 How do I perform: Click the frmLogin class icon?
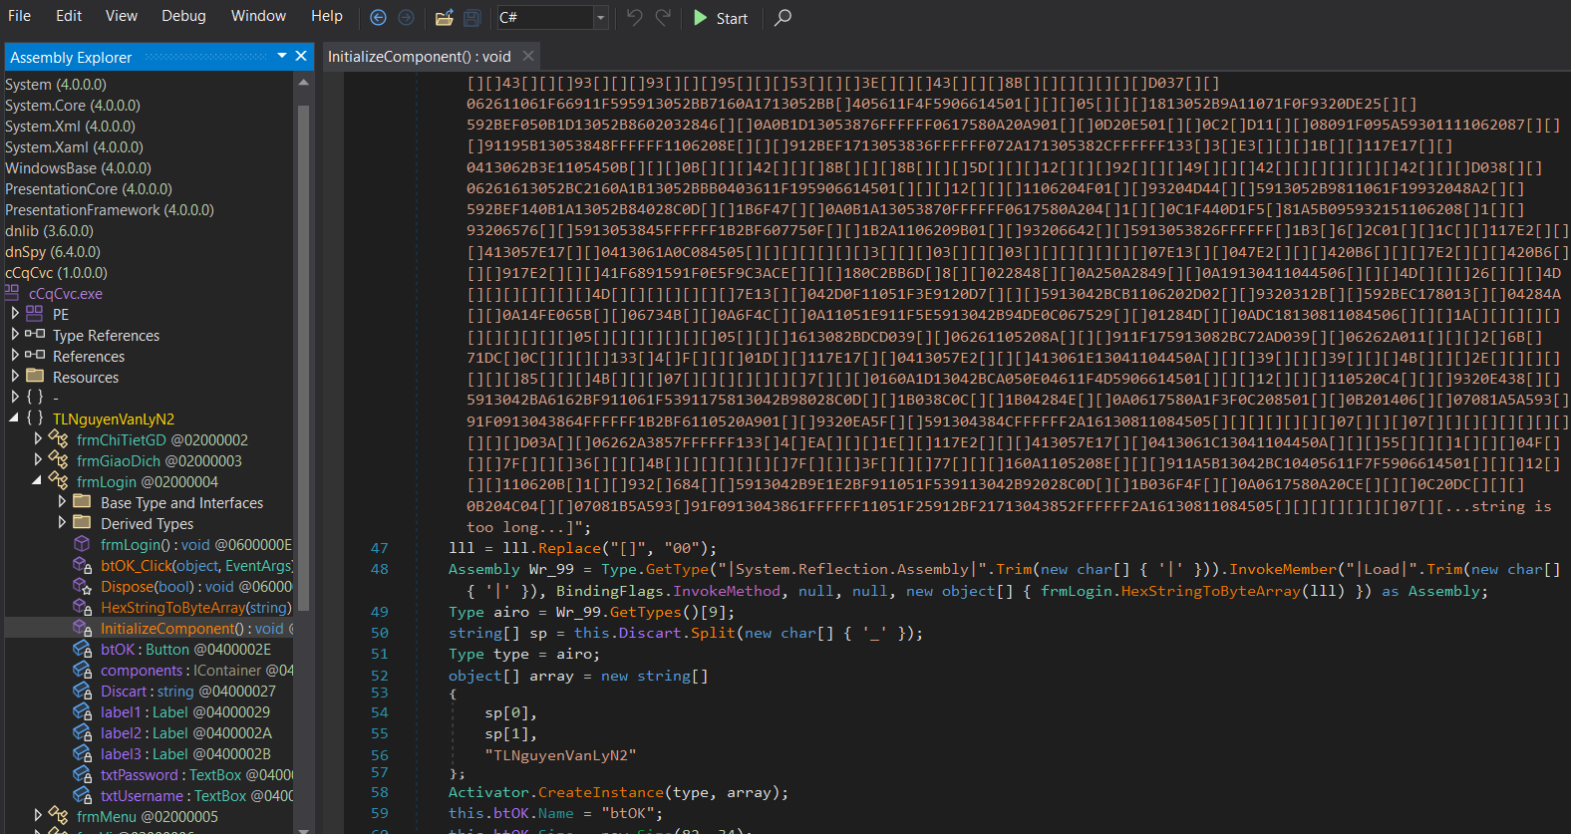click(x=59, y=481)
